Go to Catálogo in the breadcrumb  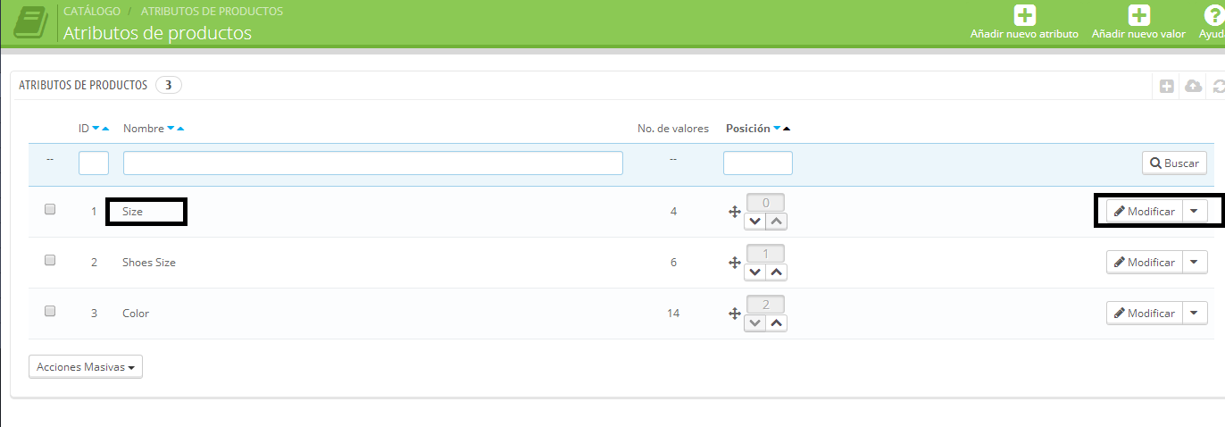click(92, 12)
